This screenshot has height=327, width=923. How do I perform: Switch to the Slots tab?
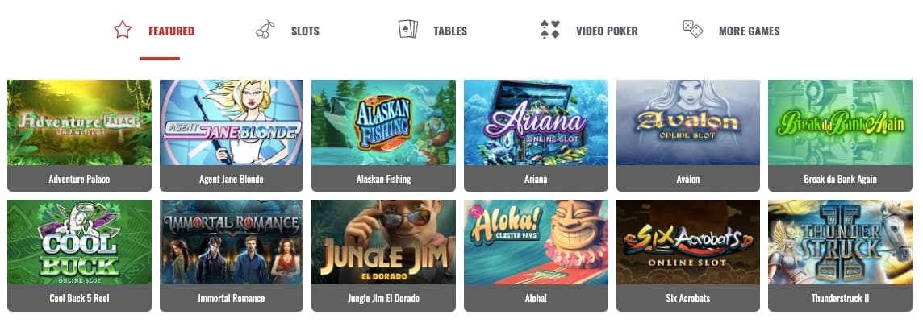pyautogui.click(x=305, y=31)
